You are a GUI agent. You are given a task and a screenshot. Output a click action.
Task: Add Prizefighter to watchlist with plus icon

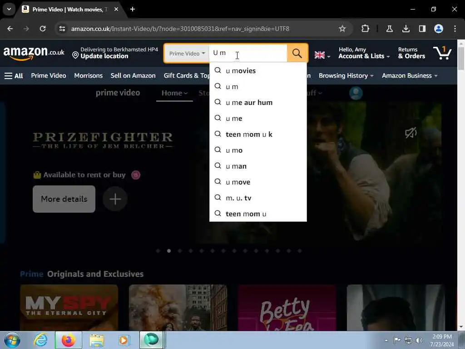(x=115, y=199)
